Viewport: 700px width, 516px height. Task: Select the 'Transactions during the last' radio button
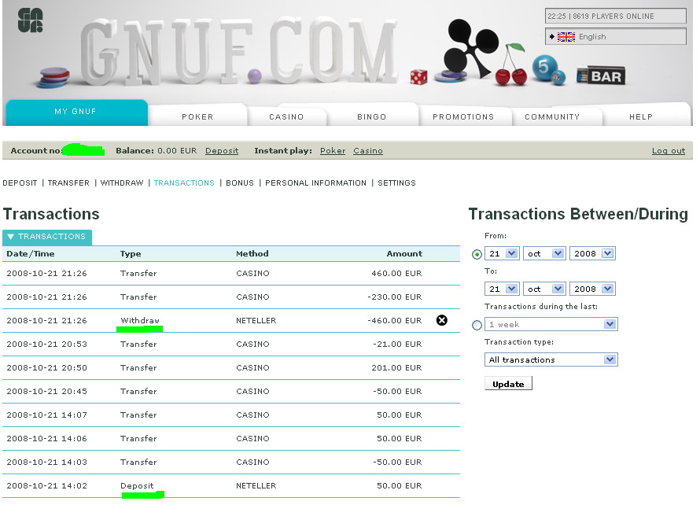477,325
